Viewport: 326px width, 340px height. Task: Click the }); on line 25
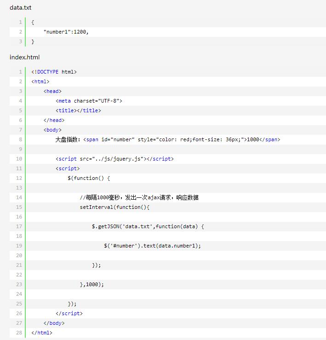coord(72,304)
